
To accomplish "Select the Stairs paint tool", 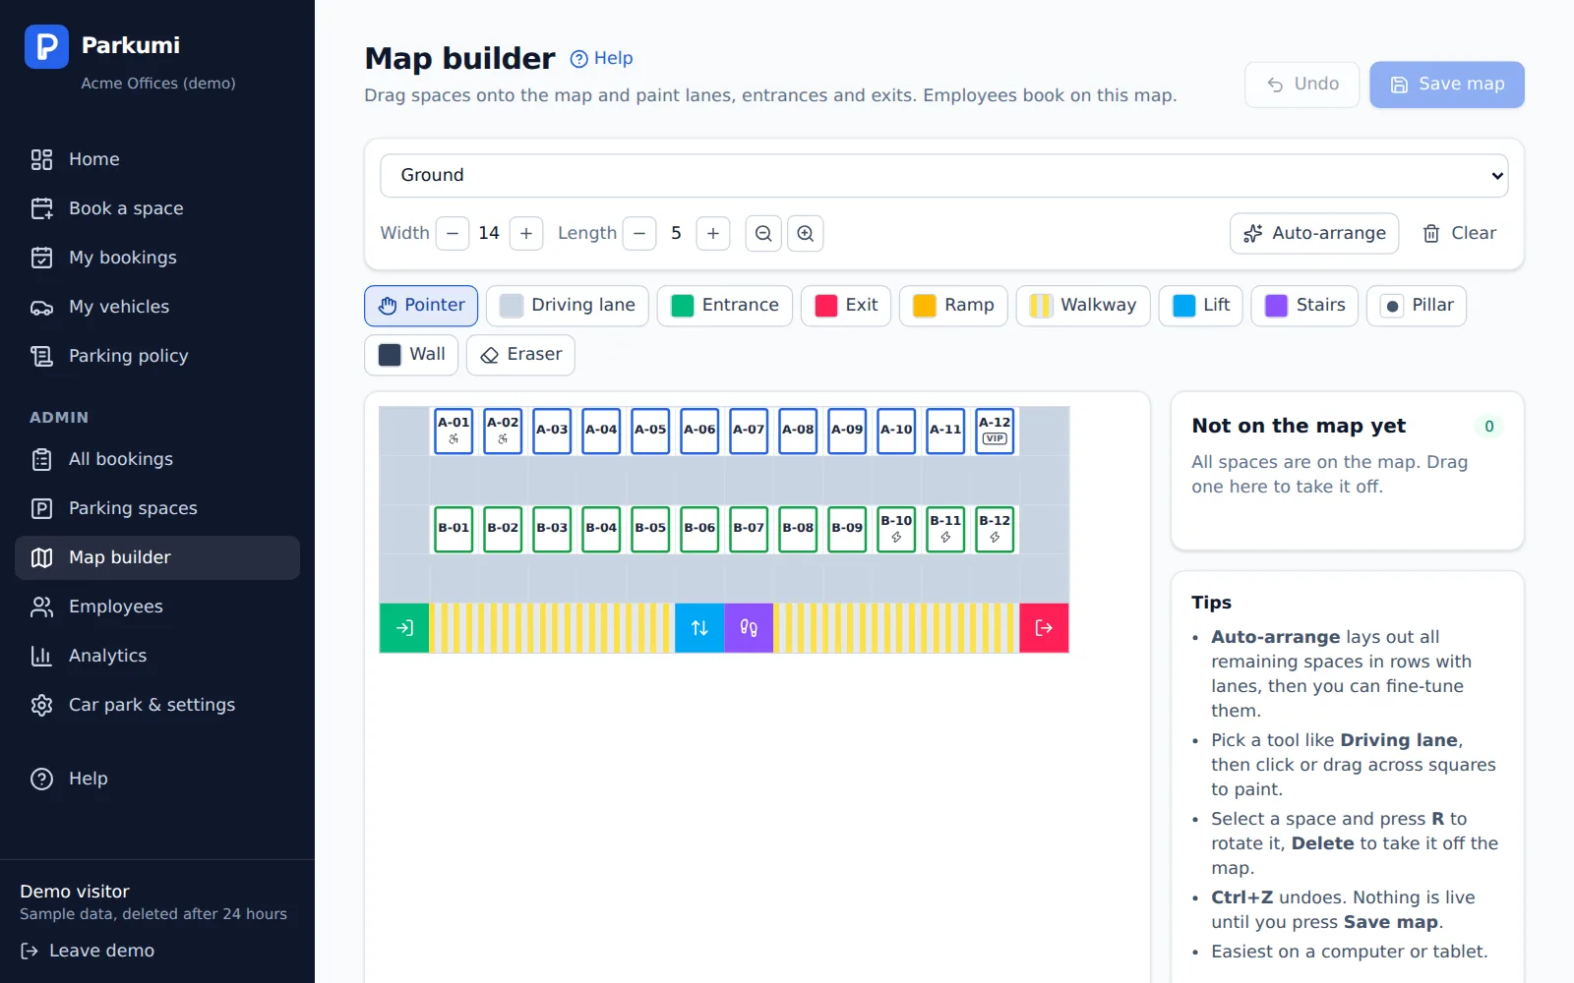I will click(1304, 306).
